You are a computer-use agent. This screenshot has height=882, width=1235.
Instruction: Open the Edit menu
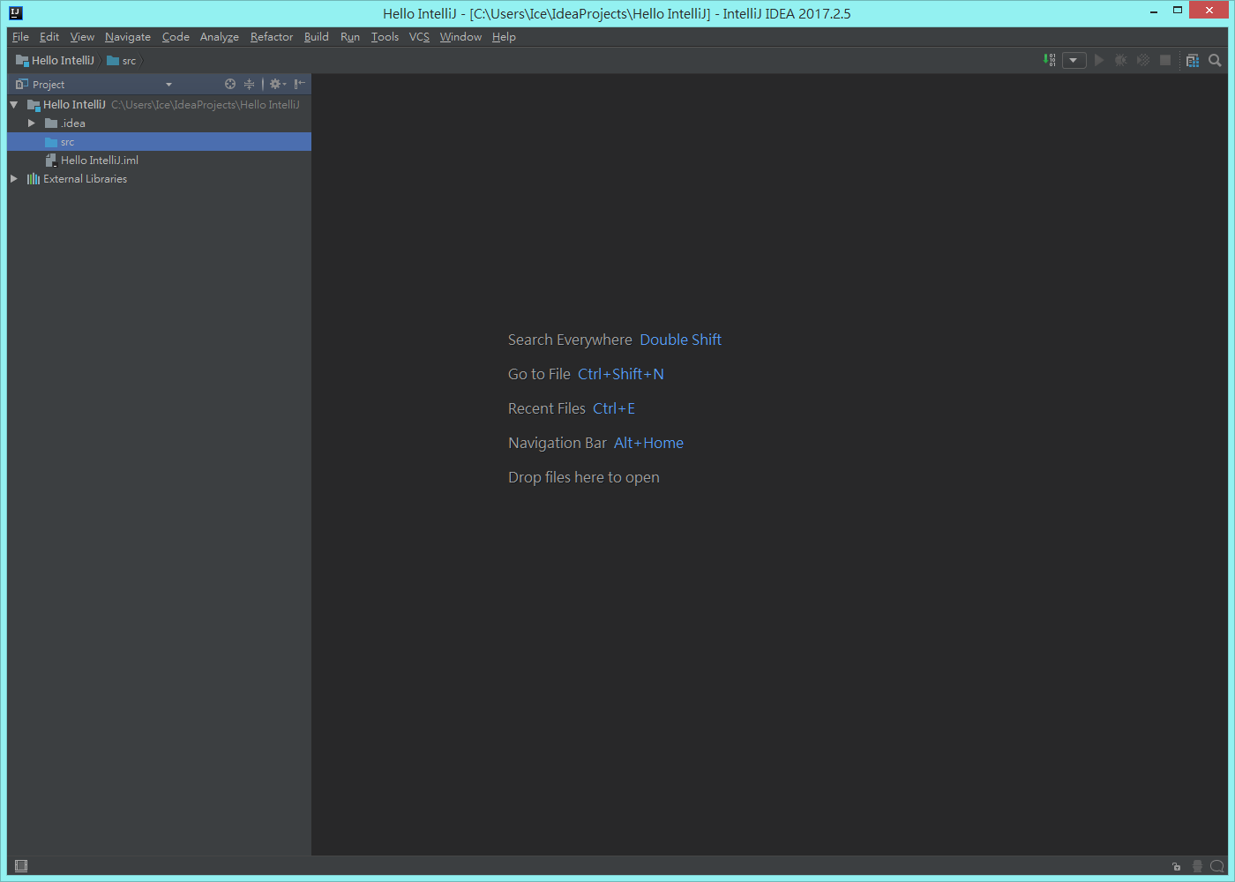(x=49, y=37)
